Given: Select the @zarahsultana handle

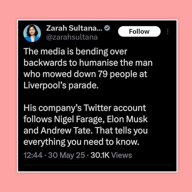Looking at the screenshot, I should [72, 37].
